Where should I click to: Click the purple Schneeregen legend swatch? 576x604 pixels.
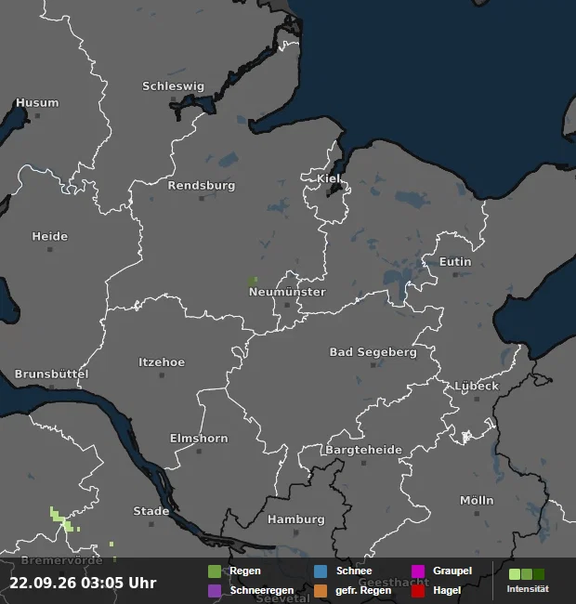pos(215,591)
